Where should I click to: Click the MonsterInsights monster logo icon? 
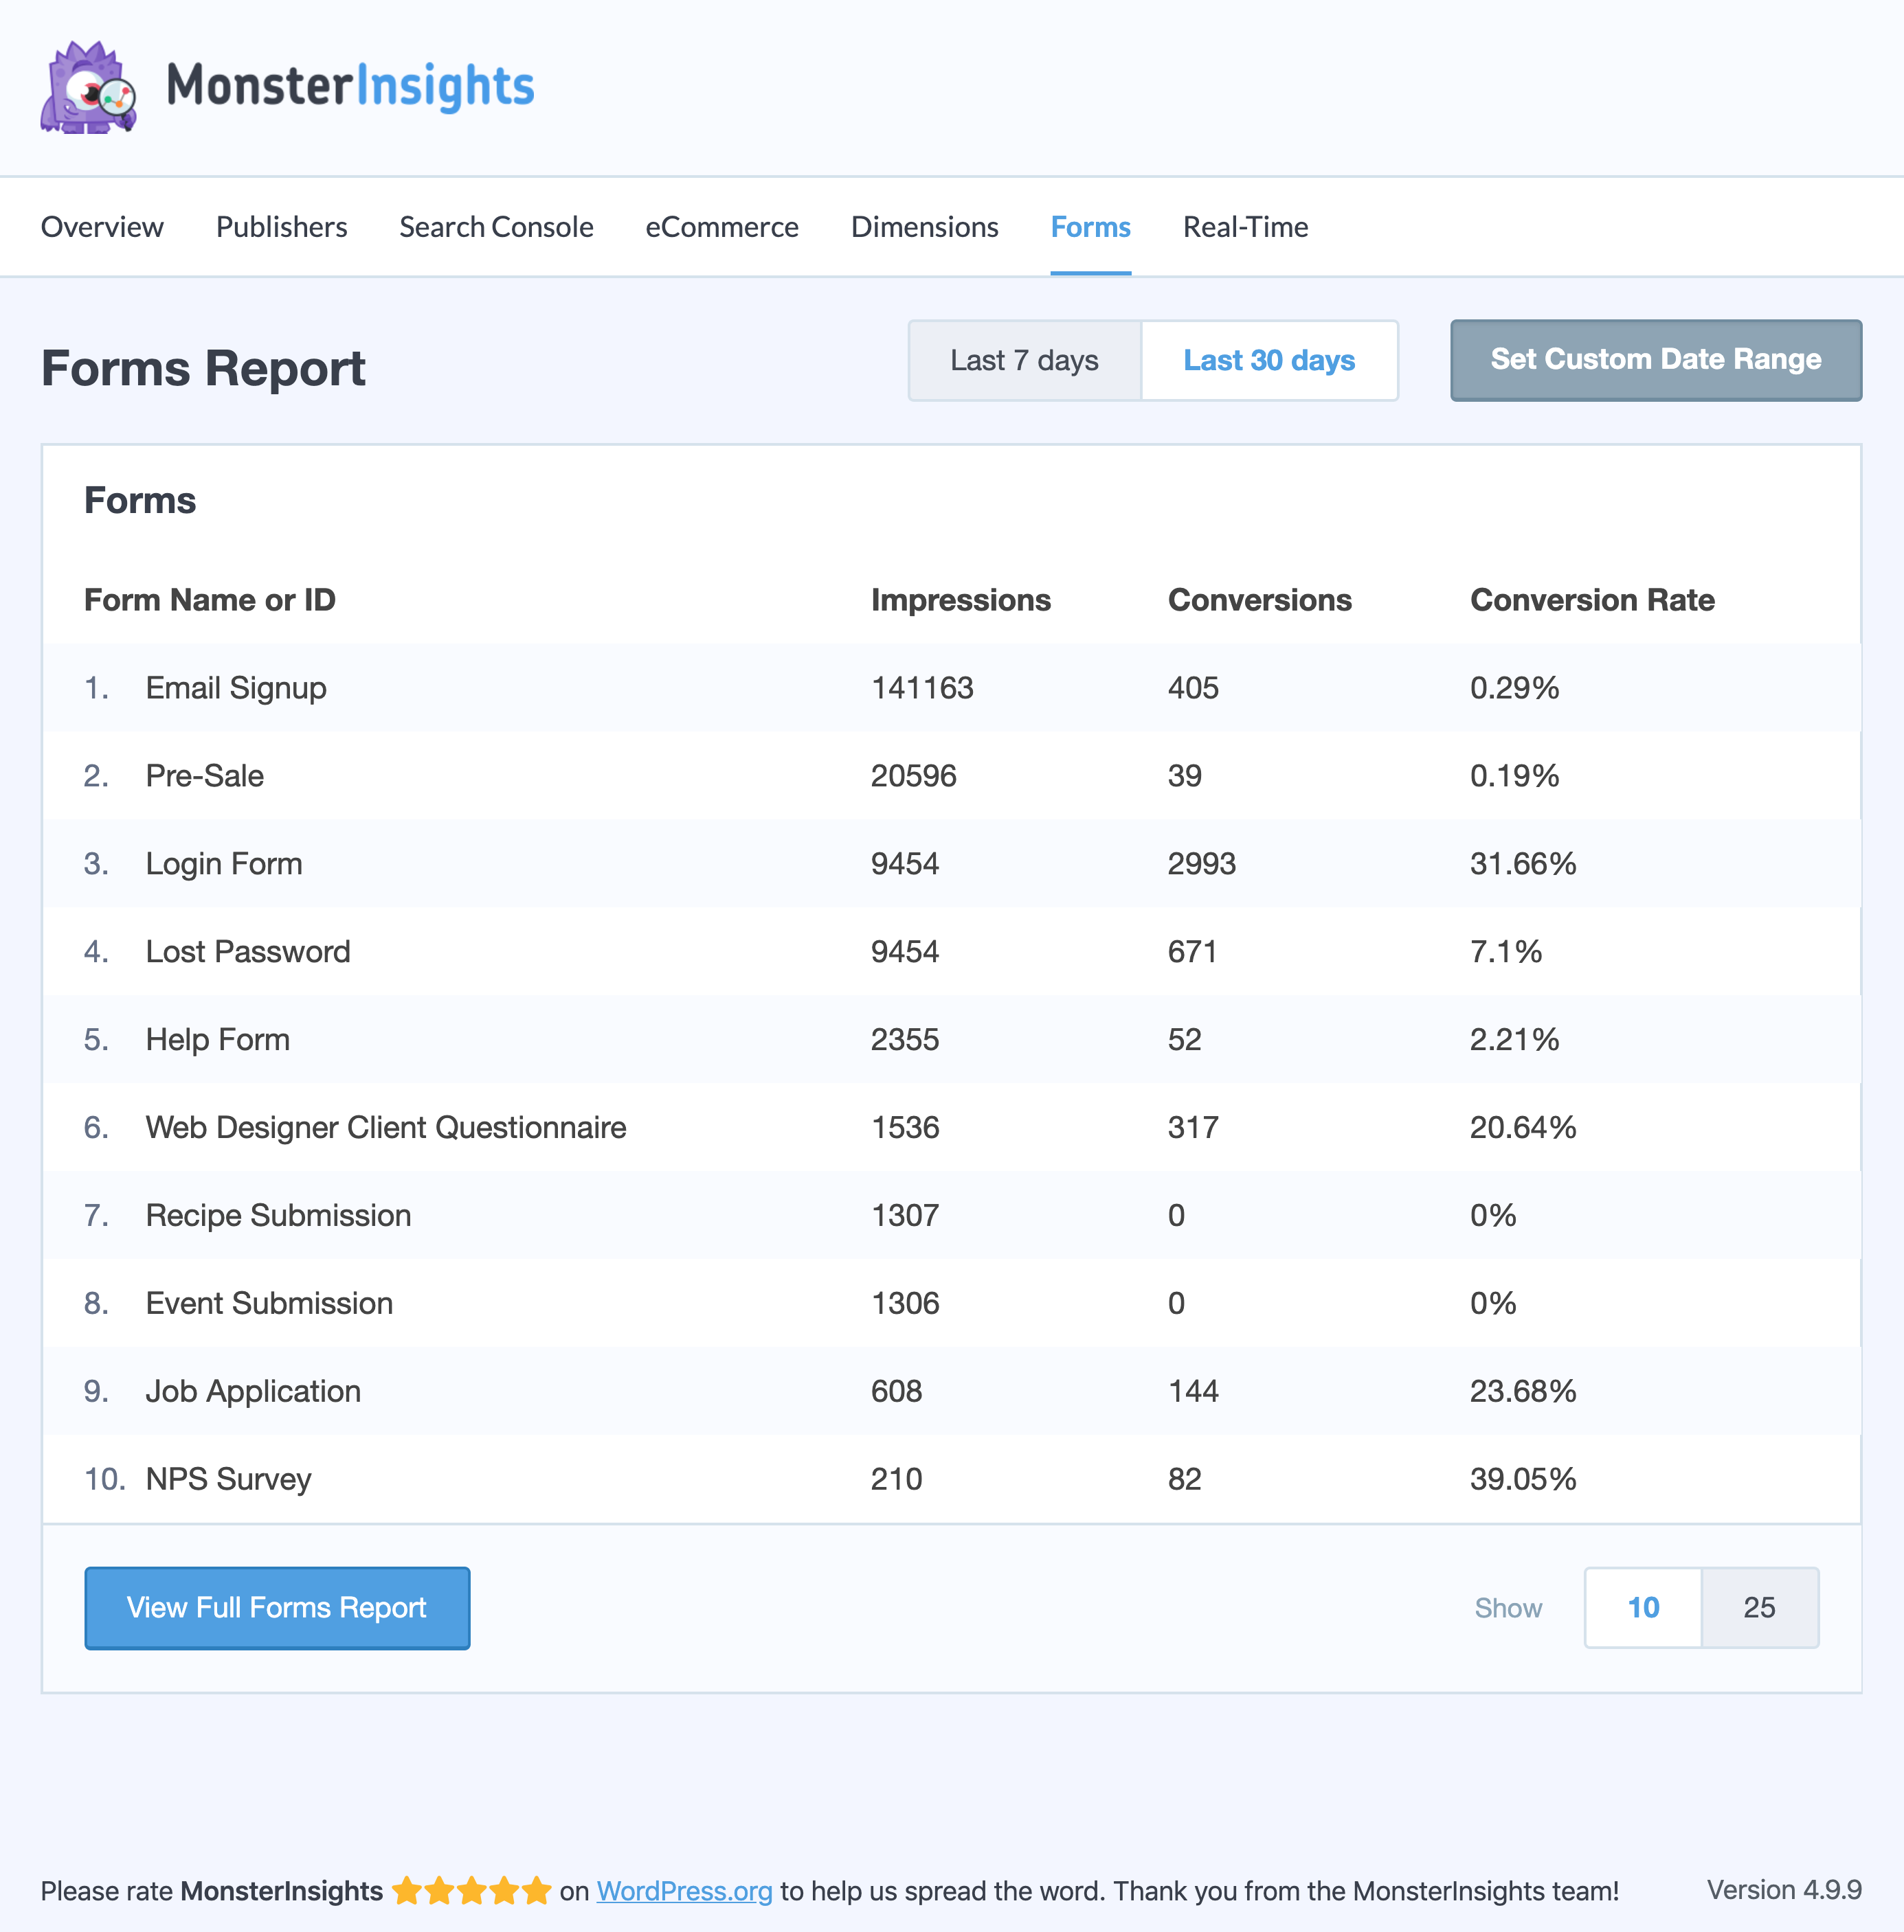coord(88,88)
